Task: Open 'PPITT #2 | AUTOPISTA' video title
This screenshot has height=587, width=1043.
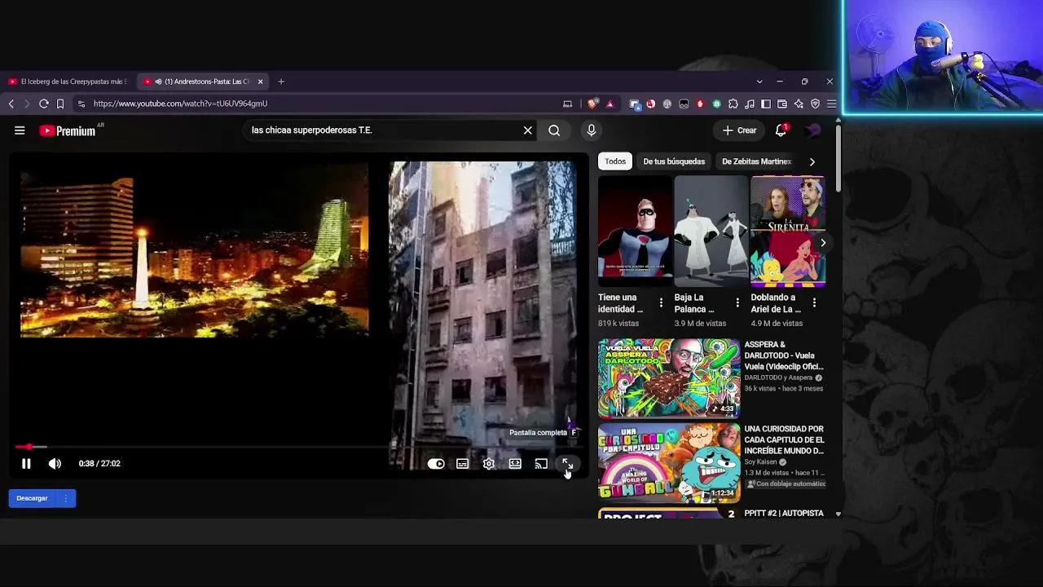Action: pyautogui.click(x=784, y=513)
